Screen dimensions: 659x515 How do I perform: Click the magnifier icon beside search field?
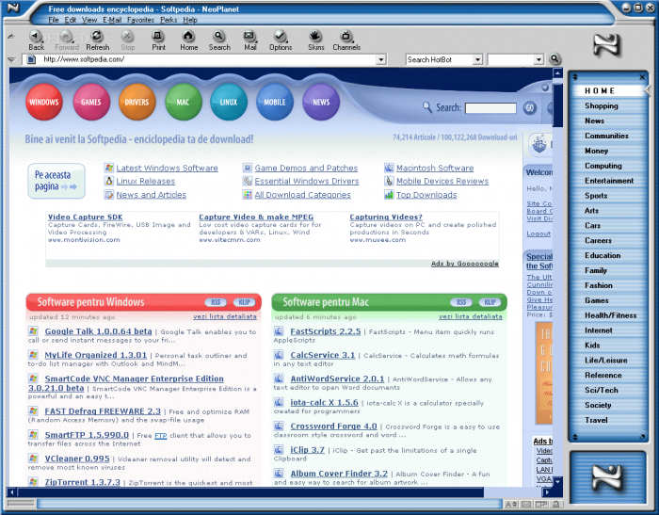click(555, 59)
